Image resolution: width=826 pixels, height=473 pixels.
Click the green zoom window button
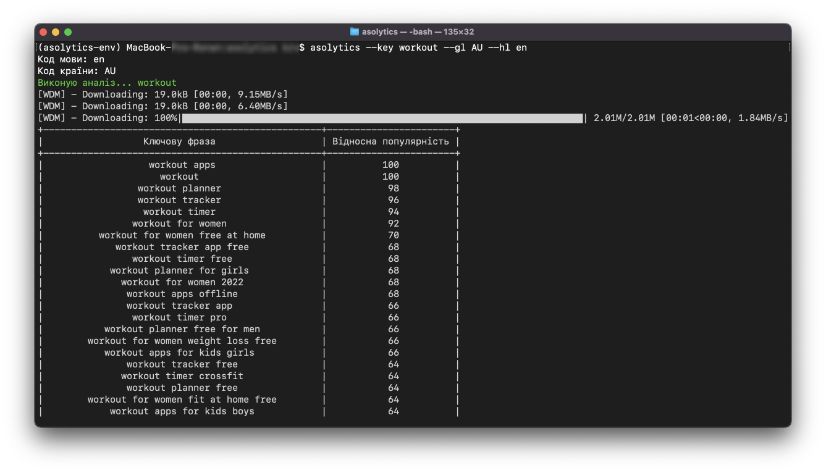click(68, 32)
